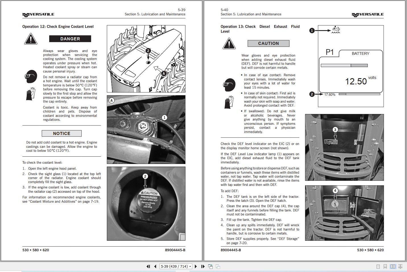Click the CAUTION warning label on page 5-40
Image resolution: width=407 pixels, height=272 pixels.
tap(268, 43)
